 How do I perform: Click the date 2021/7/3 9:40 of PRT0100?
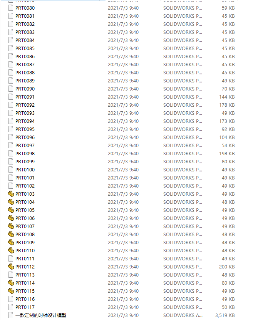[123, 169]
